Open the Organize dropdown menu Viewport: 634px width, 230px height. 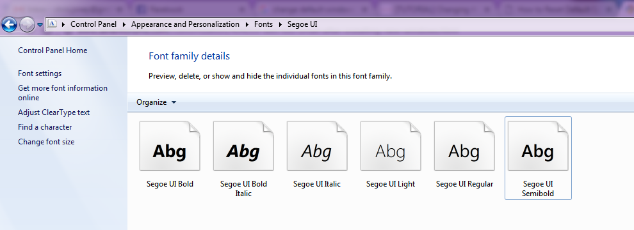click(156, 102)
